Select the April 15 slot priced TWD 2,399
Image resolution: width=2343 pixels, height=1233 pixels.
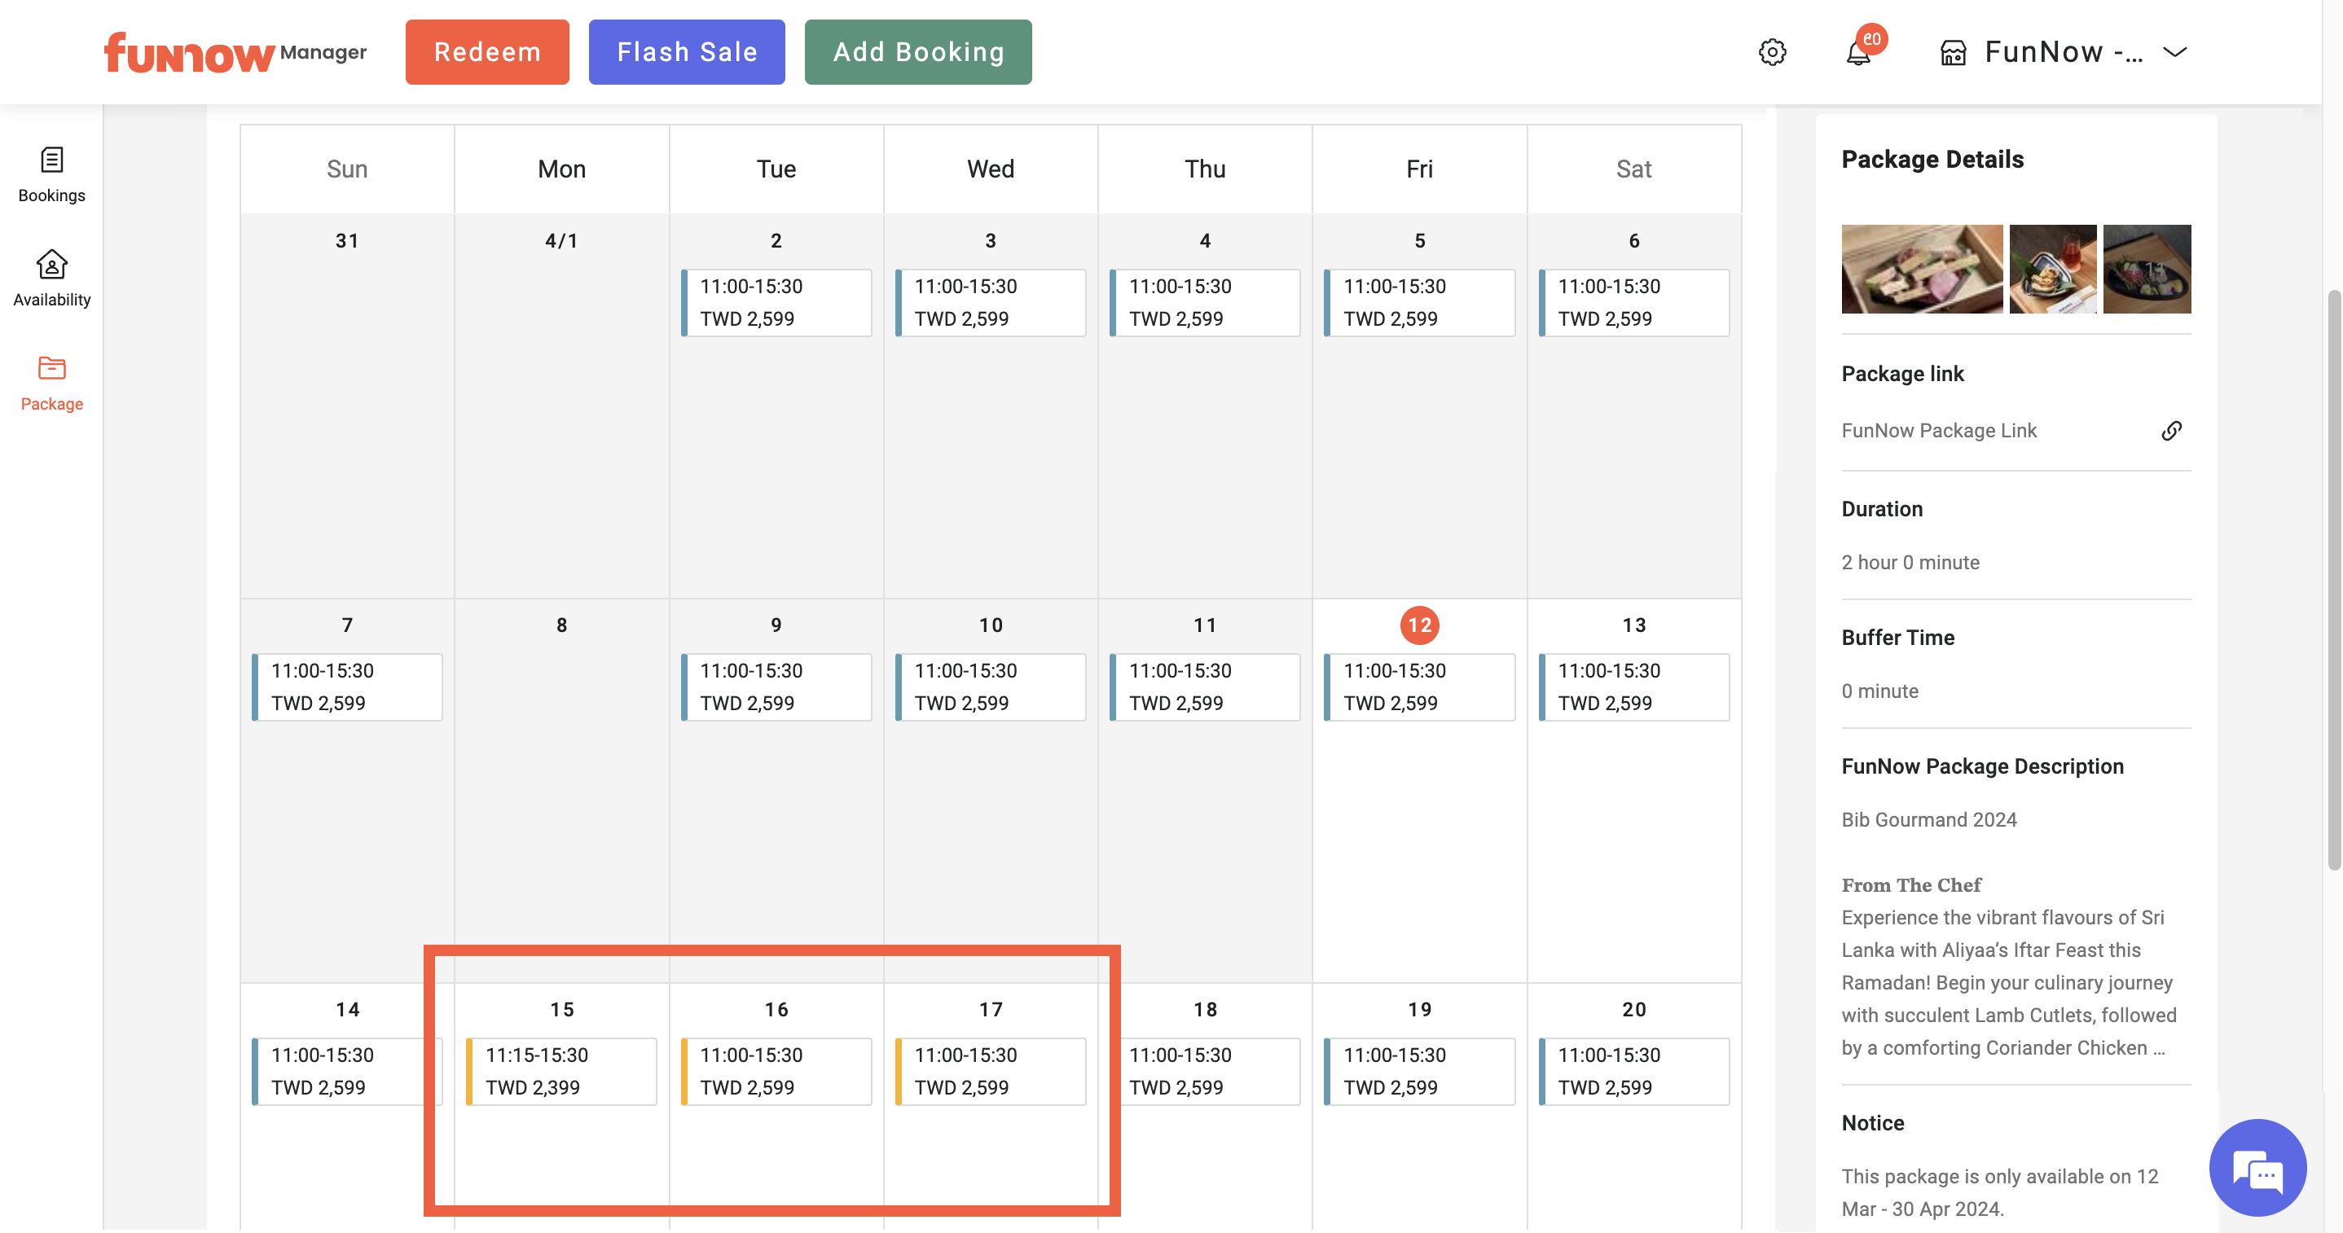coord(561,1071)
